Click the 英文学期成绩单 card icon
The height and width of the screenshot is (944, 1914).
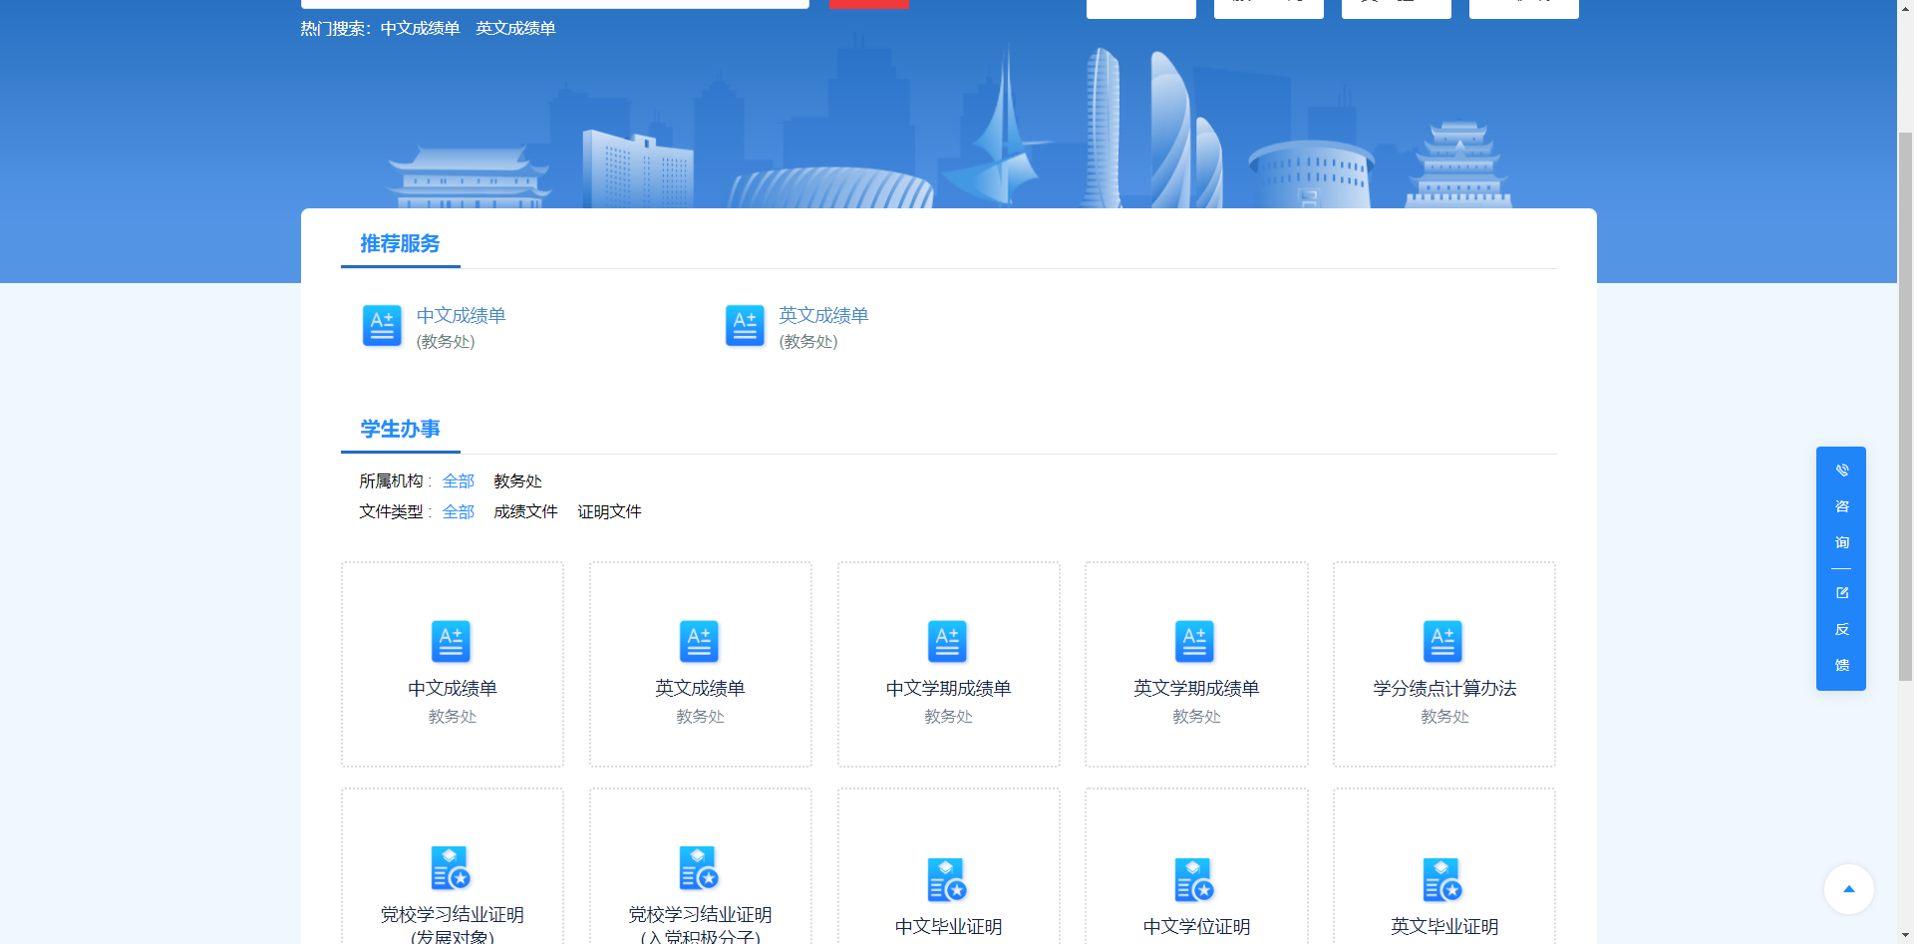click(1194, 642)
